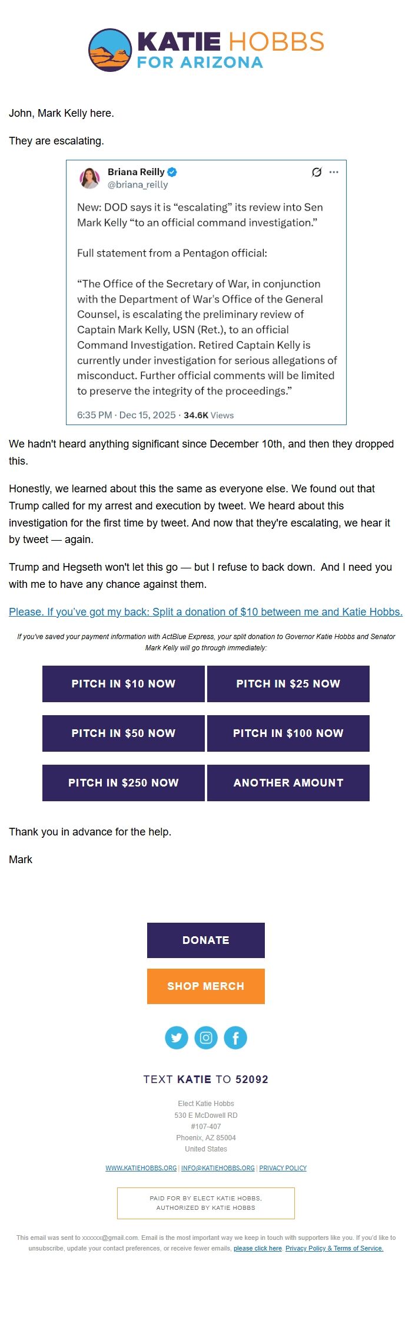Viewport: 412px width, 1336px height.
Task: Pitch in $25 now
Action: pos(288,684)
